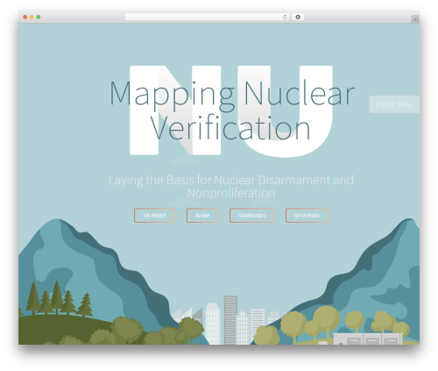Viewport: 438px width, 371px height.
Task: Select the Get In Touch button
Action: pyautogui.click(x=307, y=216)
